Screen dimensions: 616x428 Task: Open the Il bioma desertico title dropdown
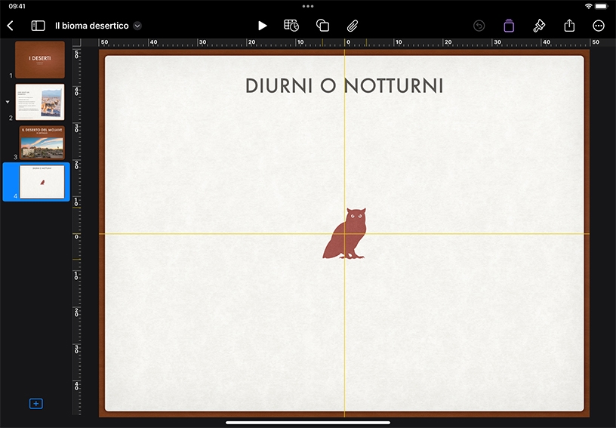[x=137, y=26]
